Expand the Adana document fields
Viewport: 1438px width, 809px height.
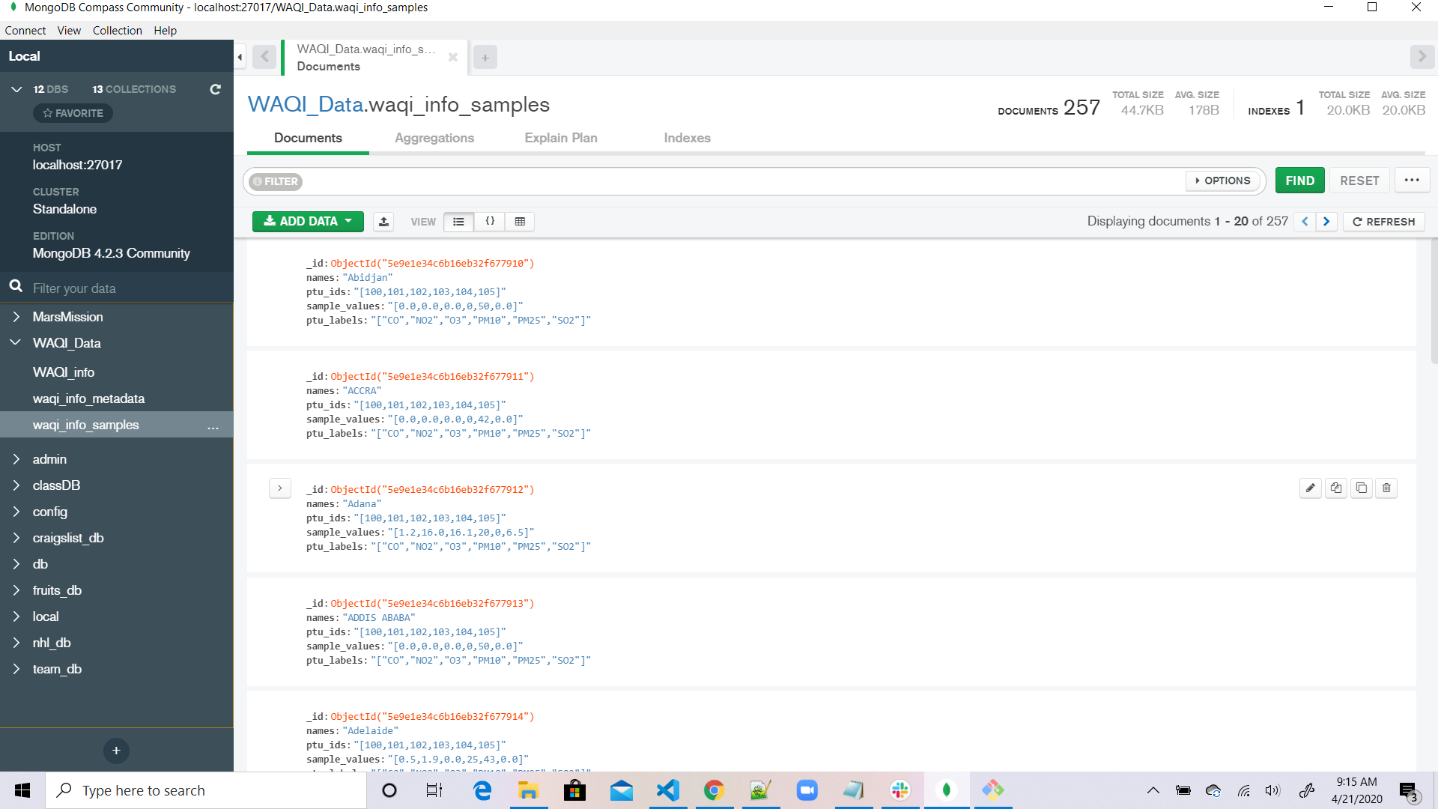click(280, 488)
